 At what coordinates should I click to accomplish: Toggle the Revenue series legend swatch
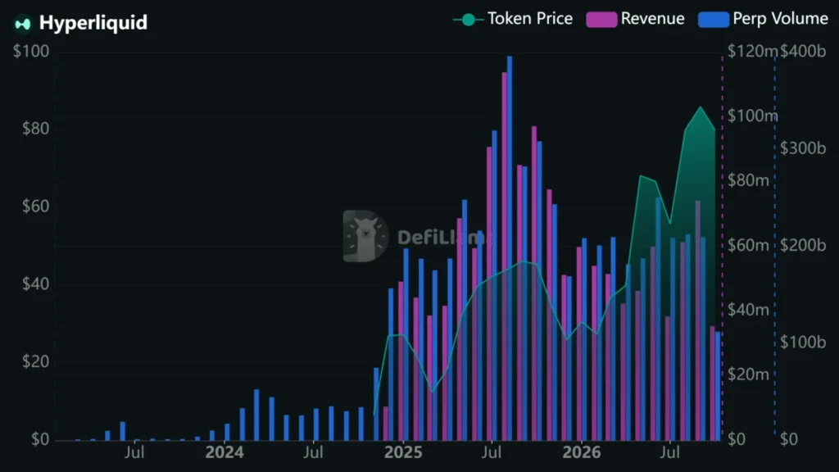[601, 20]
